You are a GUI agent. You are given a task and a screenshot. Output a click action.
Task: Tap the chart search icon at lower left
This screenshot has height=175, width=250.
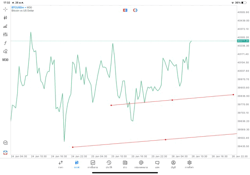(x=5, y=143)
